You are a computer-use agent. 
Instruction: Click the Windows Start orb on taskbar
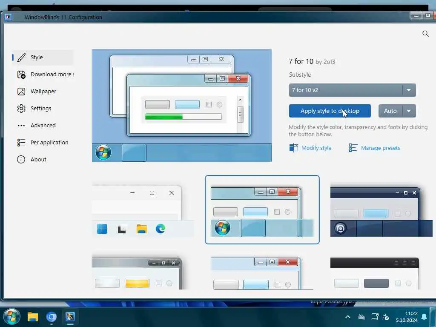point(11,316)
